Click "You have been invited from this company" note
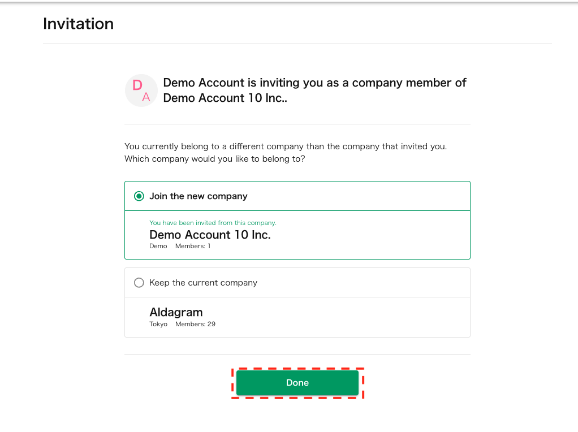 213,223
